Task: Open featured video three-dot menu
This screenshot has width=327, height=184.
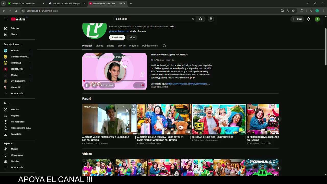Action: (x=142, y=57)
